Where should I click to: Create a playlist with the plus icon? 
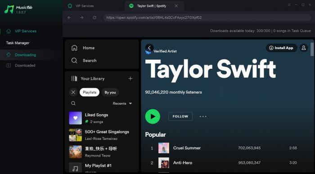pyautogui.click(x=130, y=79)
